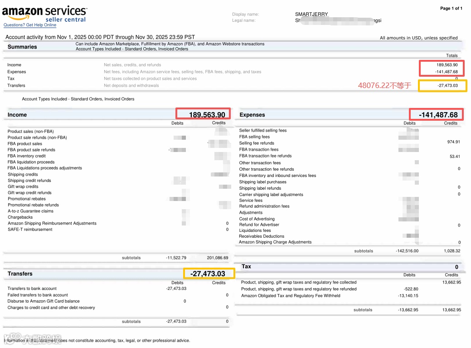Click 'All amounts in USD, unless specified'
471x348 pixels.
(x=419, y=38)
